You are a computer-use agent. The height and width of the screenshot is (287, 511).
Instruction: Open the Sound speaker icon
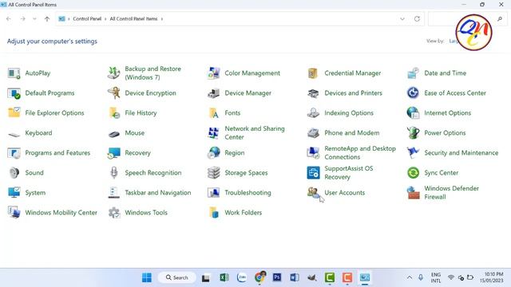click(x=14, y=173)
